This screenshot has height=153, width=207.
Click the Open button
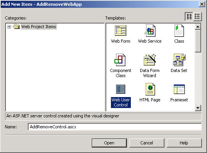pyautogui.click(x=109, y=143)
